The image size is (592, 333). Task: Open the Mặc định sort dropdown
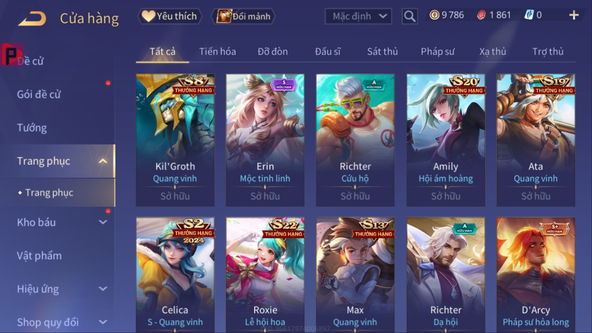(x=358, y=16)
